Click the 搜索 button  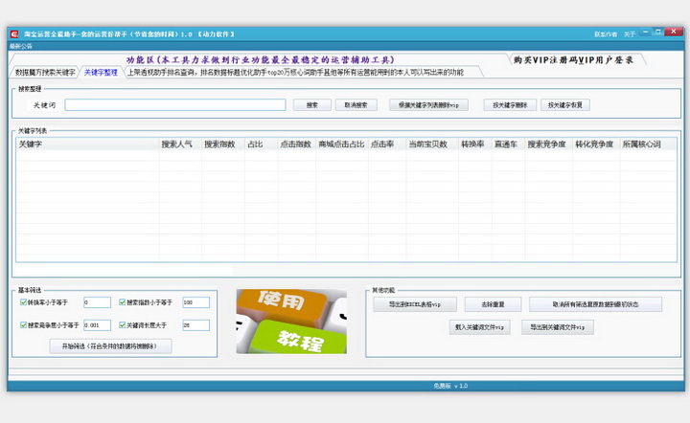coord(311,105)
